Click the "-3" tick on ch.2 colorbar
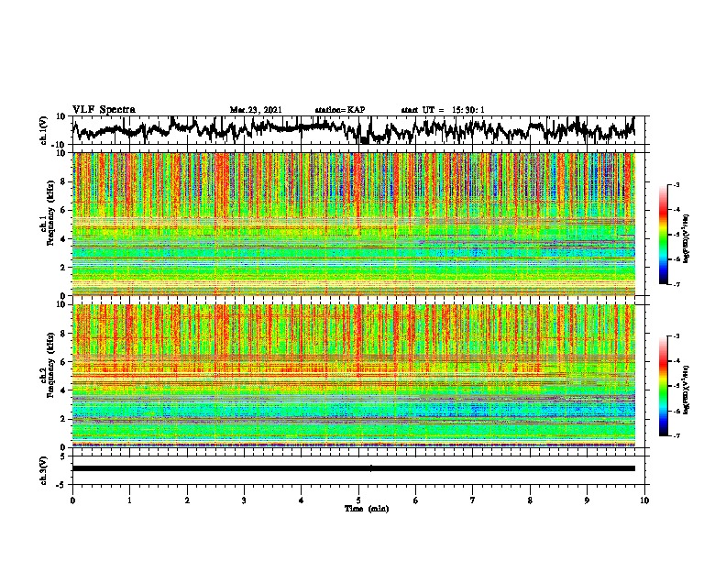The image size is (726, 561). coord(676,336)
